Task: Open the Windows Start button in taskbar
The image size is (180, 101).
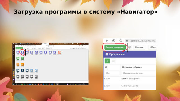Action: click(x=14, y=84)
